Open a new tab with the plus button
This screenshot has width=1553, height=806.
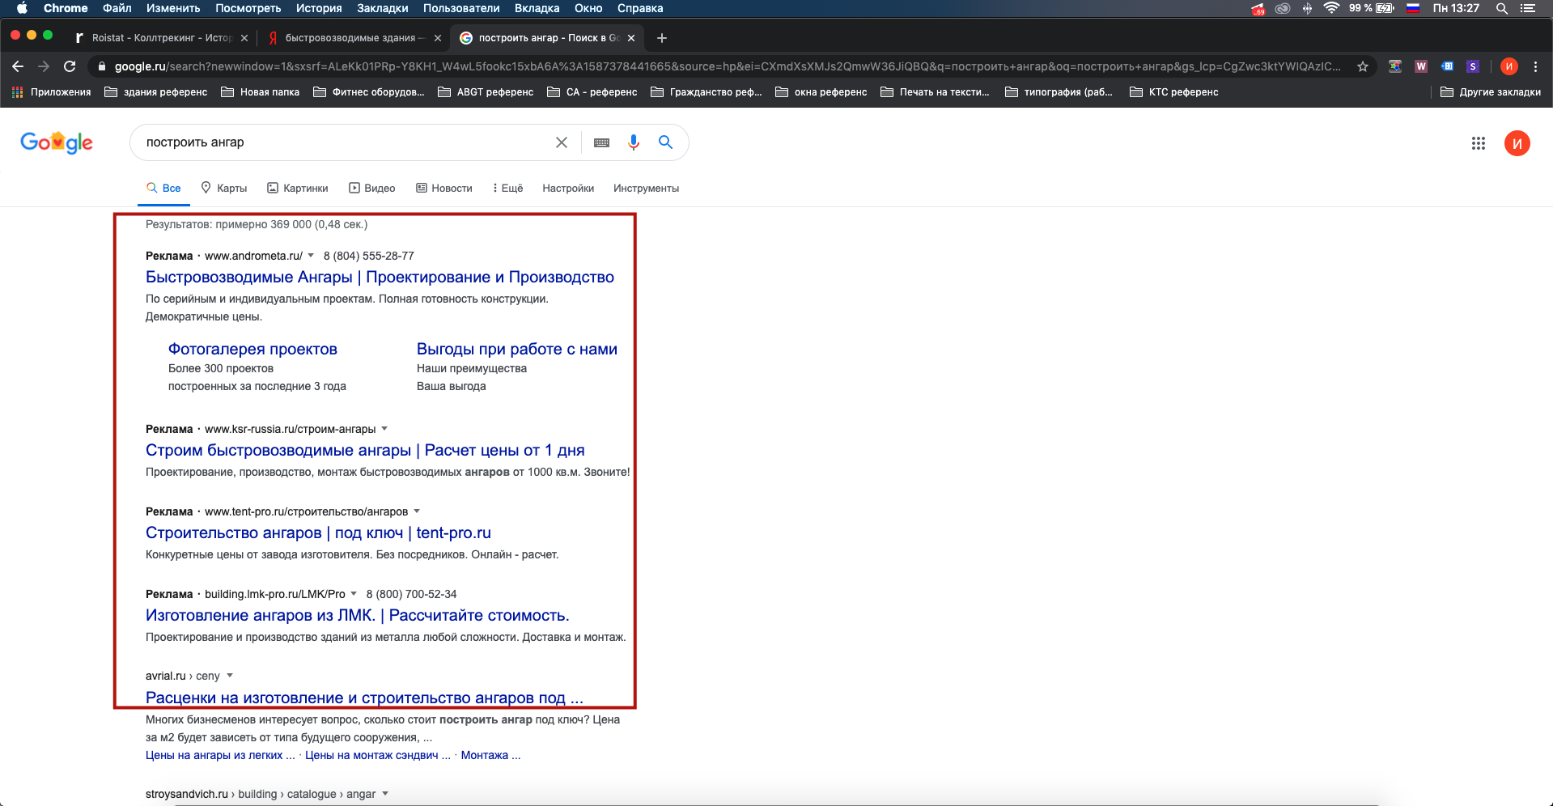click(x=662, y=38)
